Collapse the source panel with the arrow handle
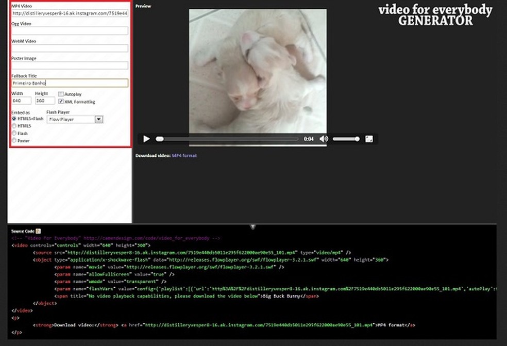Image resolution: width=507 pixels, height=346 pixels. point(253,226)
